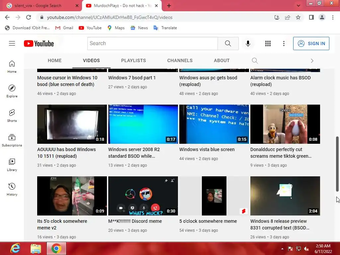Play Windows server 2008 R2 BSOD thumbnail
This screenshot has height=255, width=340.
143,124
